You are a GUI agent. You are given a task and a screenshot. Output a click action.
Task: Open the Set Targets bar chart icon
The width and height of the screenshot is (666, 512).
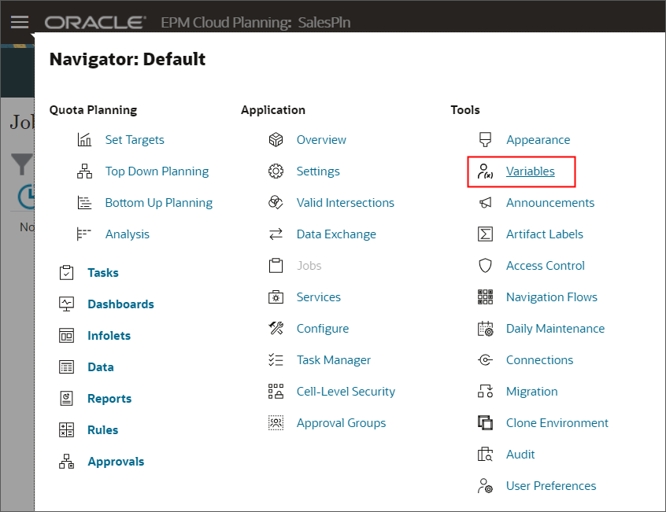tap(85, 139)
